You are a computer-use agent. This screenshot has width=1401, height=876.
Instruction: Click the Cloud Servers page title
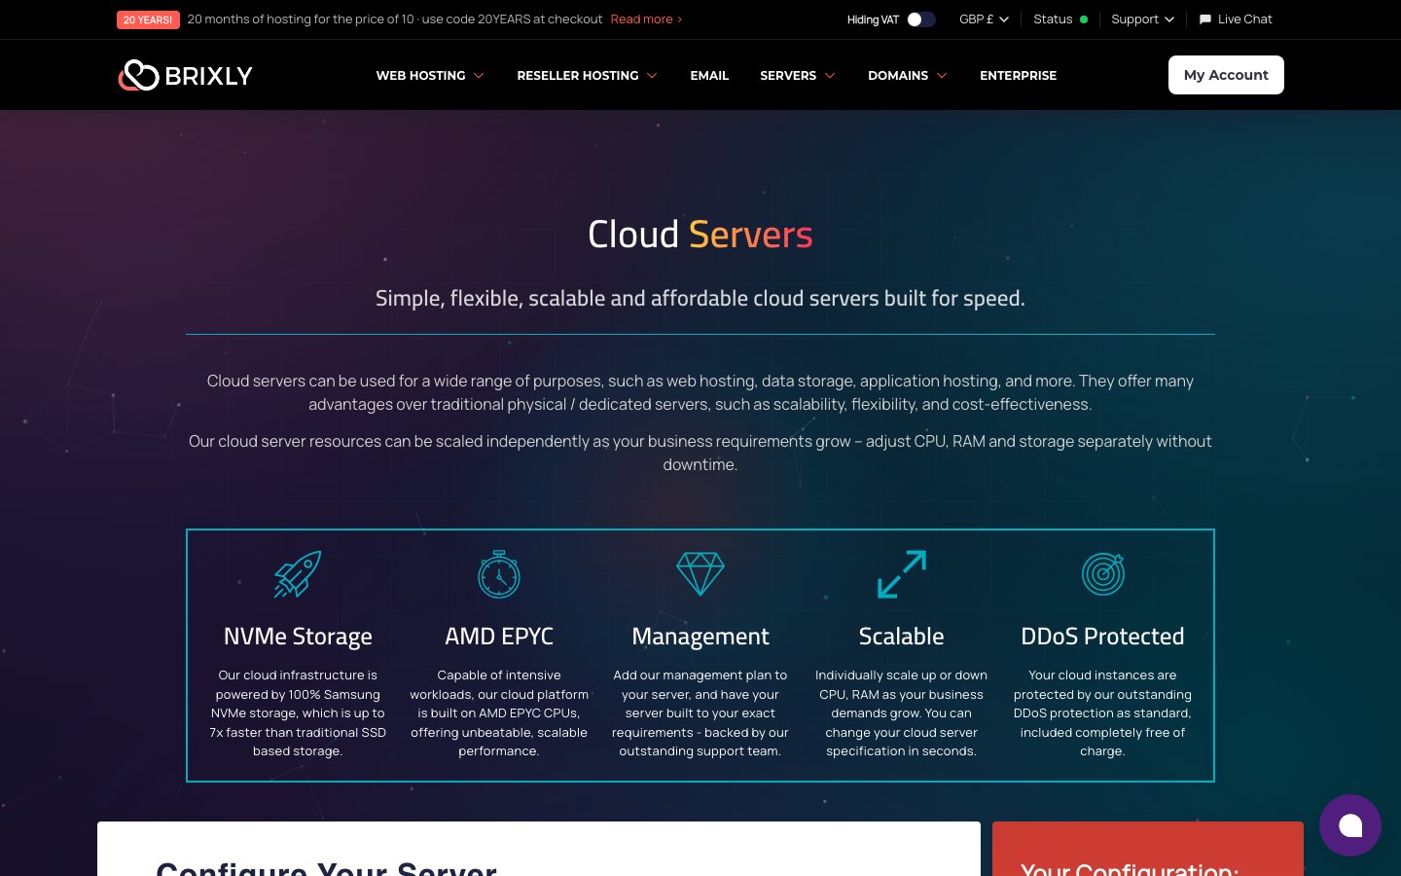pyautogui.click(x=700, y=235)
